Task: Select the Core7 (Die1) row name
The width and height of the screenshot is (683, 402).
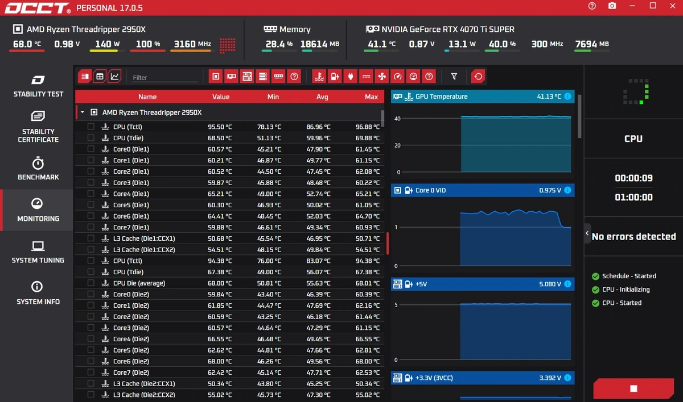Action: (x=131, y=227)
